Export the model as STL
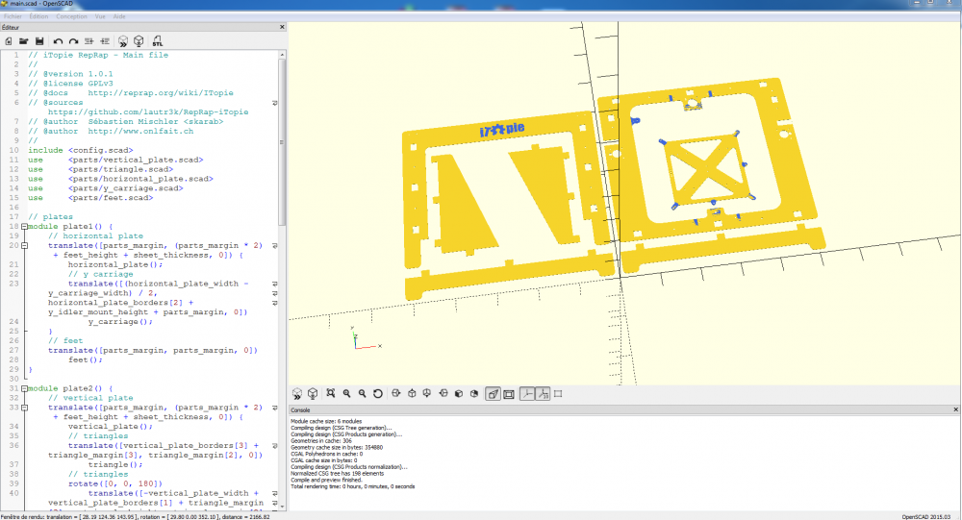Screen dimensions: 962x520 [x=158, y=41]
